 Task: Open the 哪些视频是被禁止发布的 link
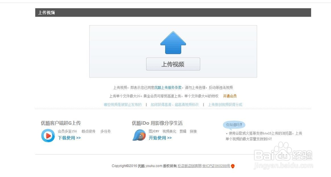tap(123, 105)
